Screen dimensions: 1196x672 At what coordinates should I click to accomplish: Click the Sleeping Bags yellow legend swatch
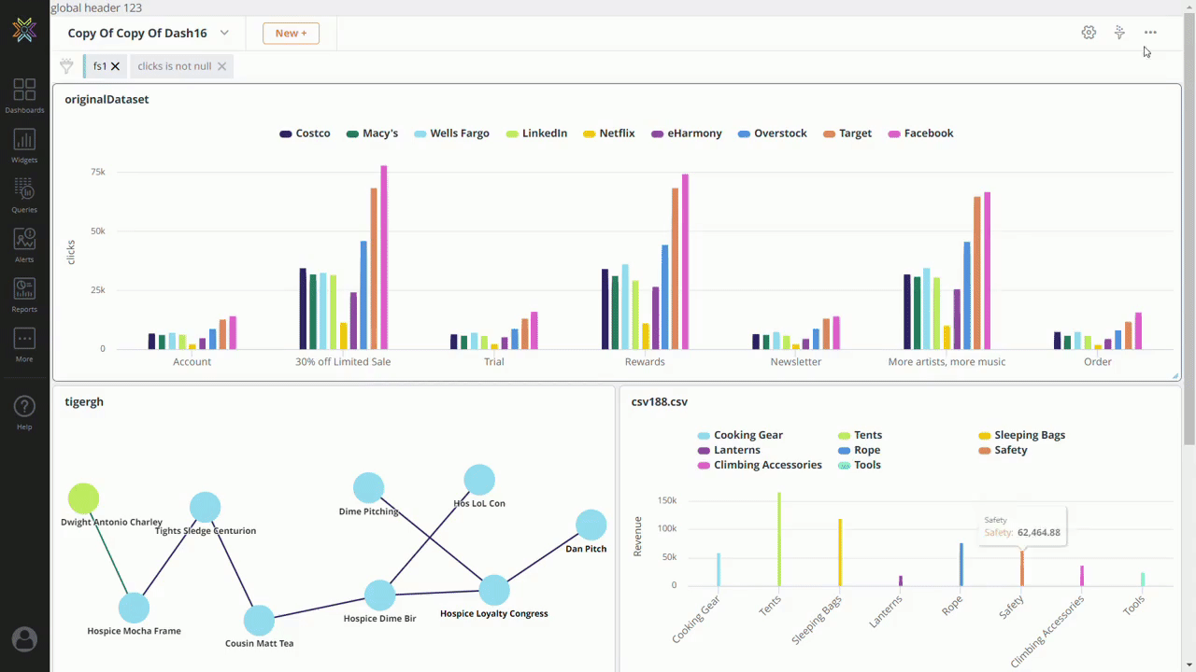pos(985,436)
